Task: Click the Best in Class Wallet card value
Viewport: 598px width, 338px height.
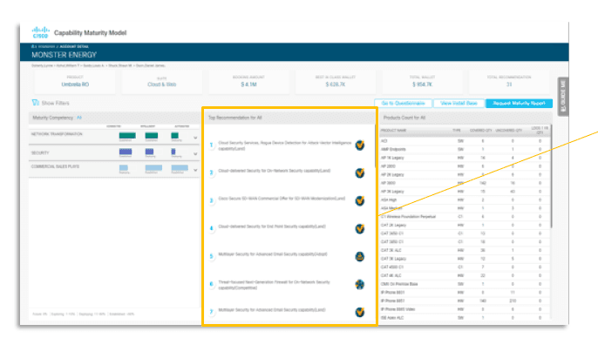Action: (x=336, y=84)
